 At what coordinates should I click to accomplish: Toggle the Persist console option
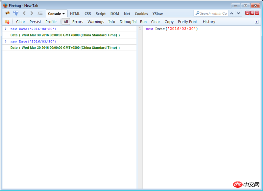tap(35, 22)
